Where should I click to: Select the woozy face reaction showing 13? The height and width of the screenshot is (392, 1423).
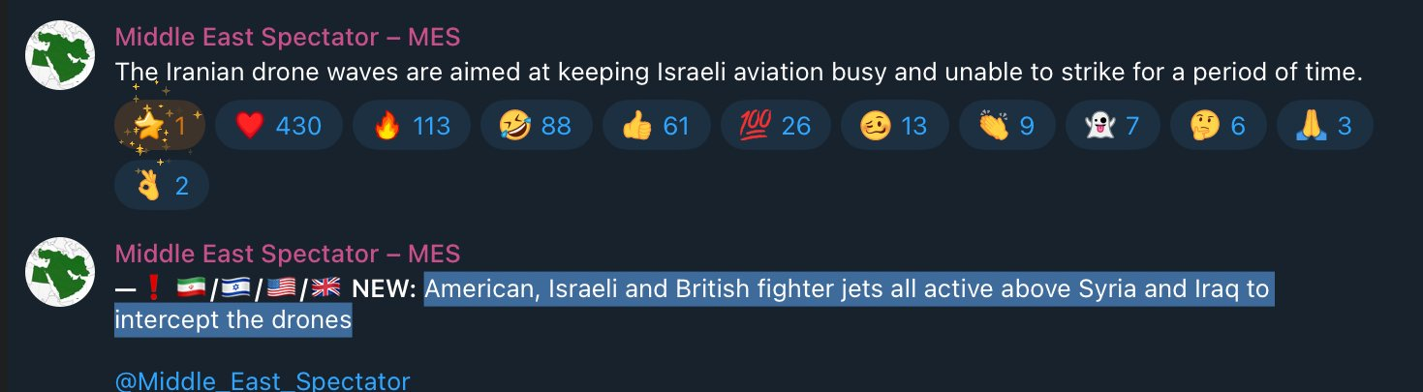pyautogui.click(x=893, y=126)
